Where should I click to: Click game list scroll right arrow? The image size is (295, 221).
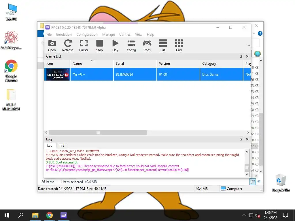point(248,132)
